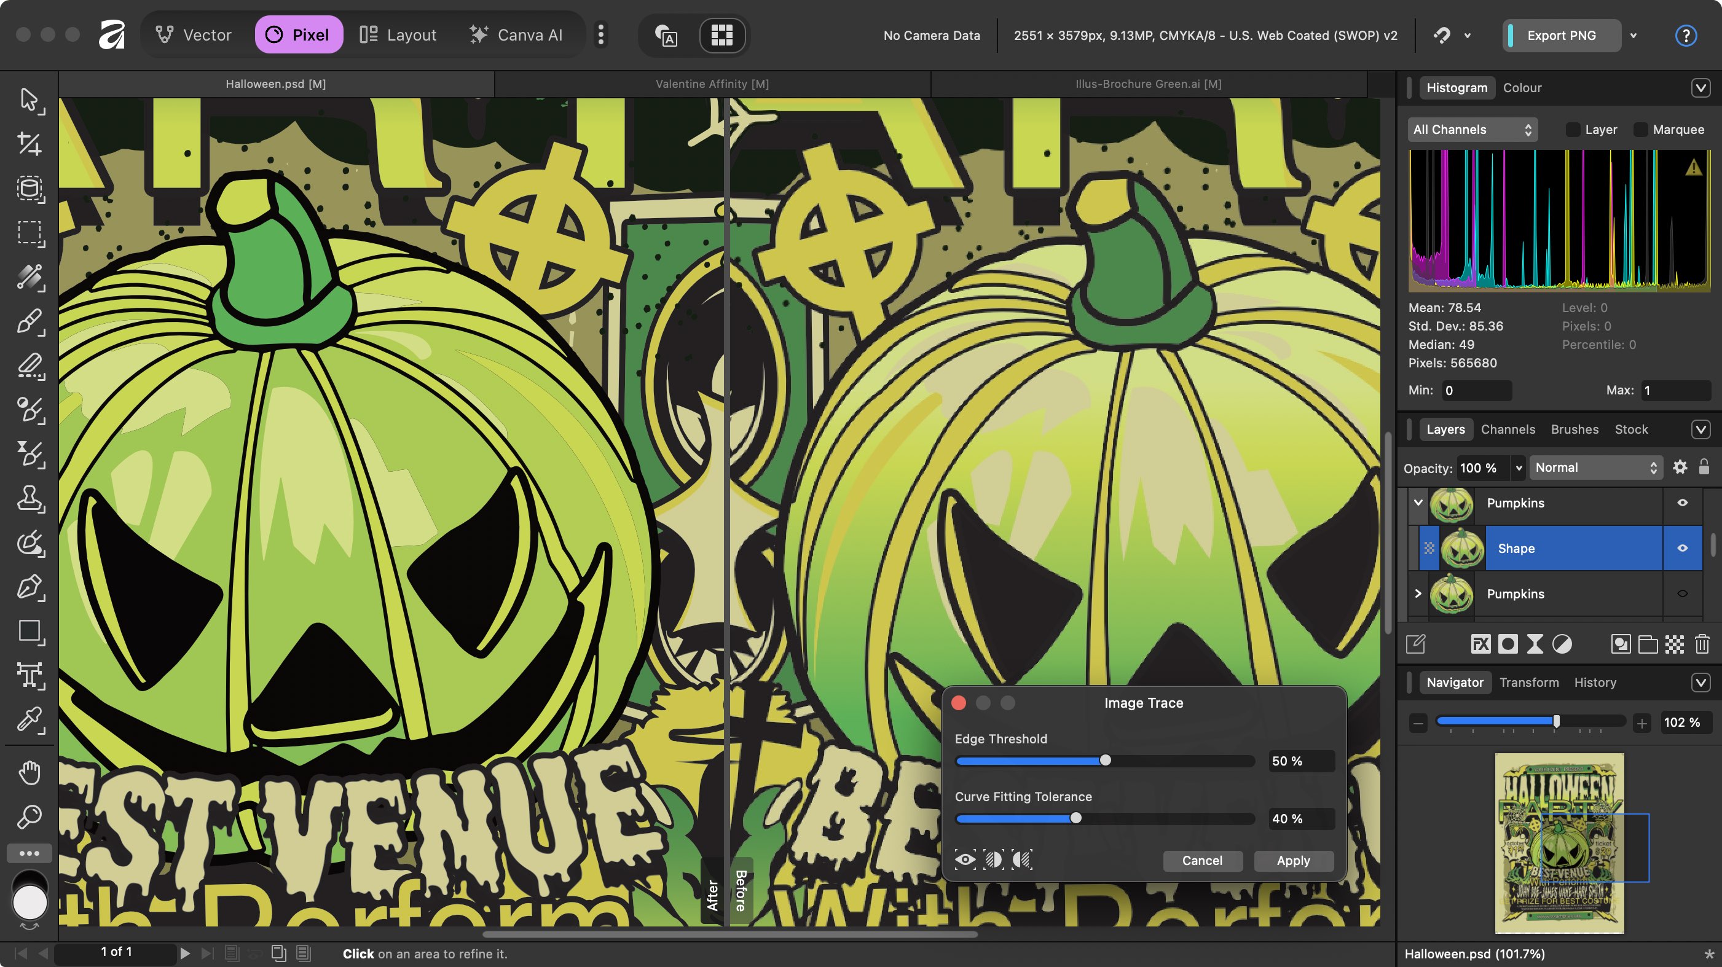Select the Paint Brush tool
Image resolution: width=1722 pixels, height=967 pixels.
(x=29, y=321)
